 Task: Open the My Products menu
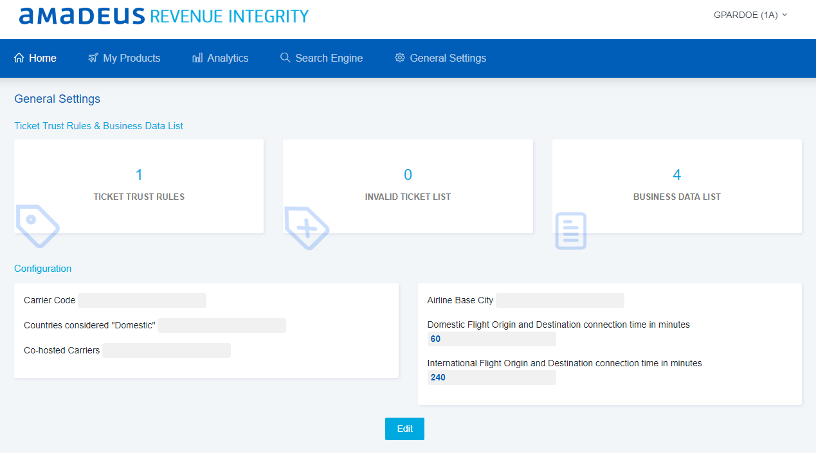[124, 58]
